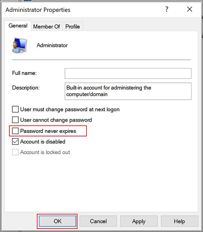The image size is (203, 232).
Task: Uncheck the Account is disabled checkbox
Action: (15, 141)
